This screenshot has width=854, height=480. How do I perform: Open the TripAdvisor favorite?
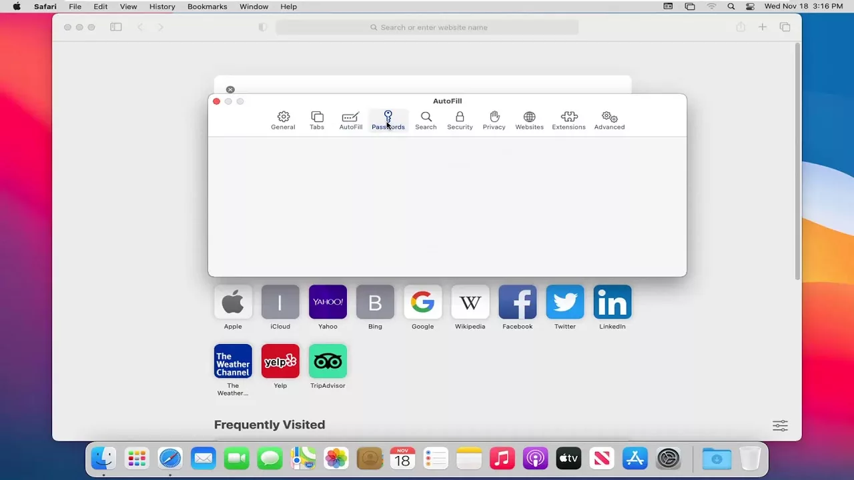tap(328, 360)
